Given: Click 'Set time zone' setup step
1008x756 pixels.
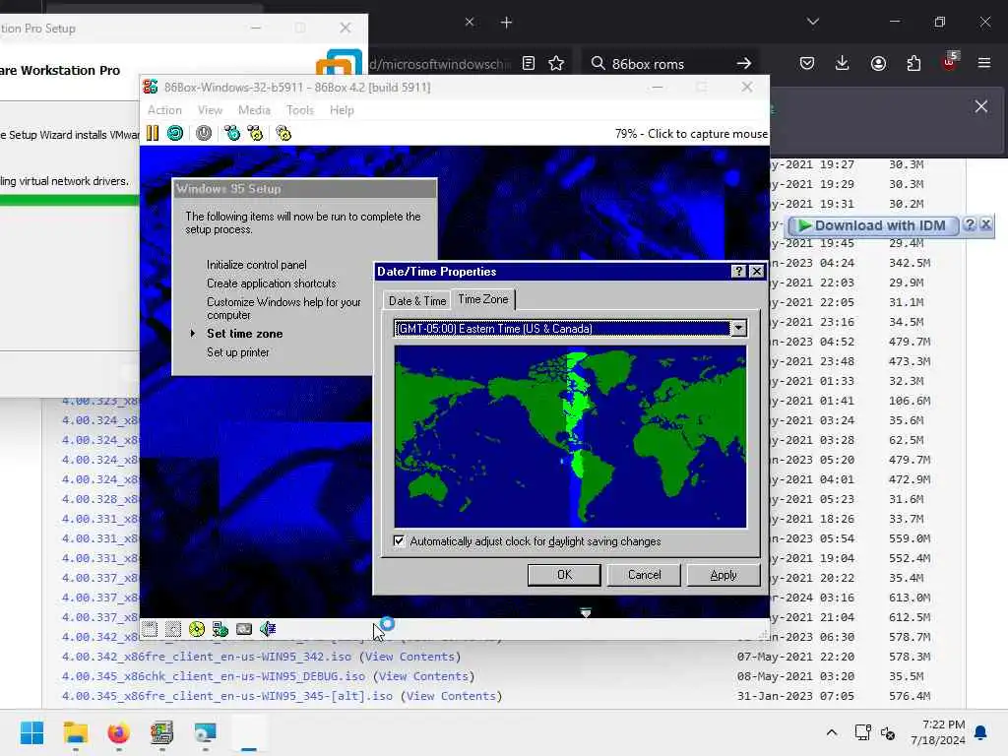Looking at the screenshot, I should pos(244,334).
